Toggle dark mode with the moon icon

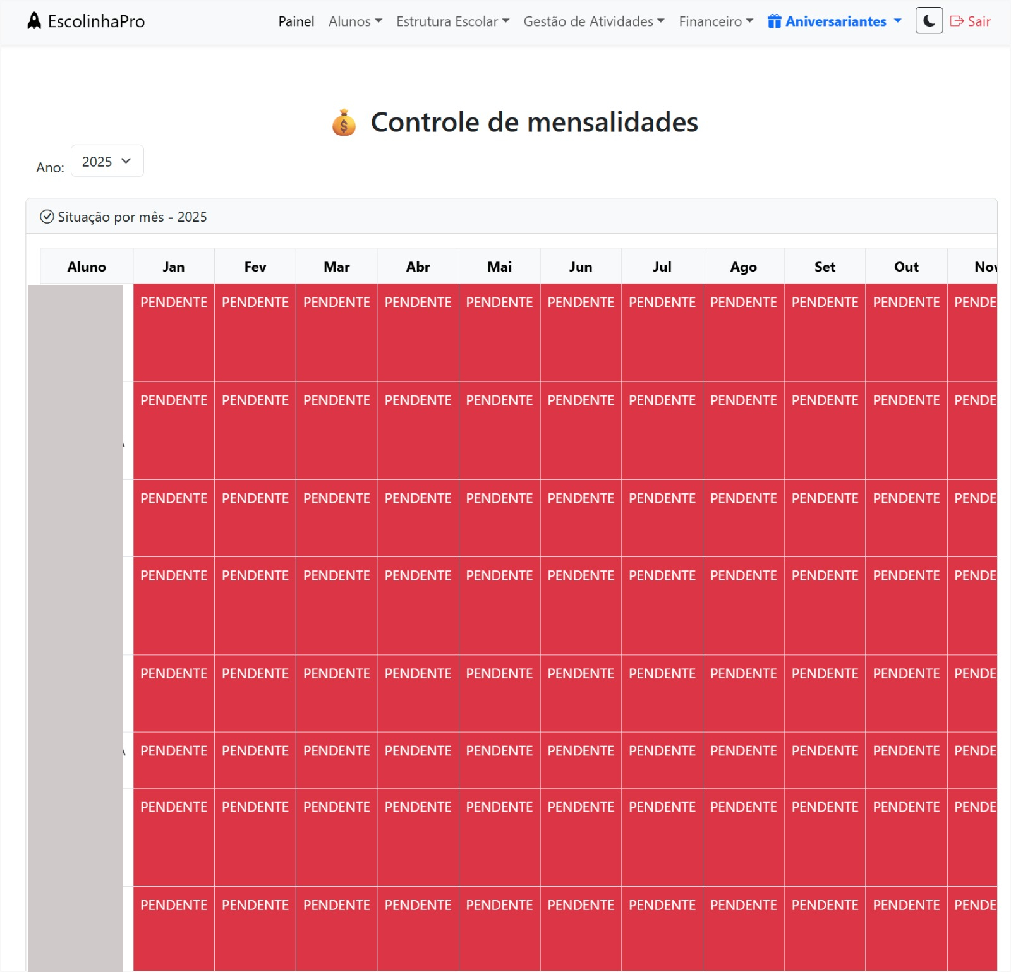coord(928,21)
